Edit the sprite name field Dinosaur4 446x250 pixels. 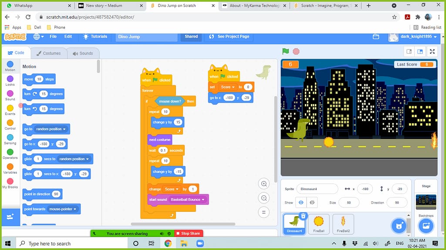(x=318, y=189)
